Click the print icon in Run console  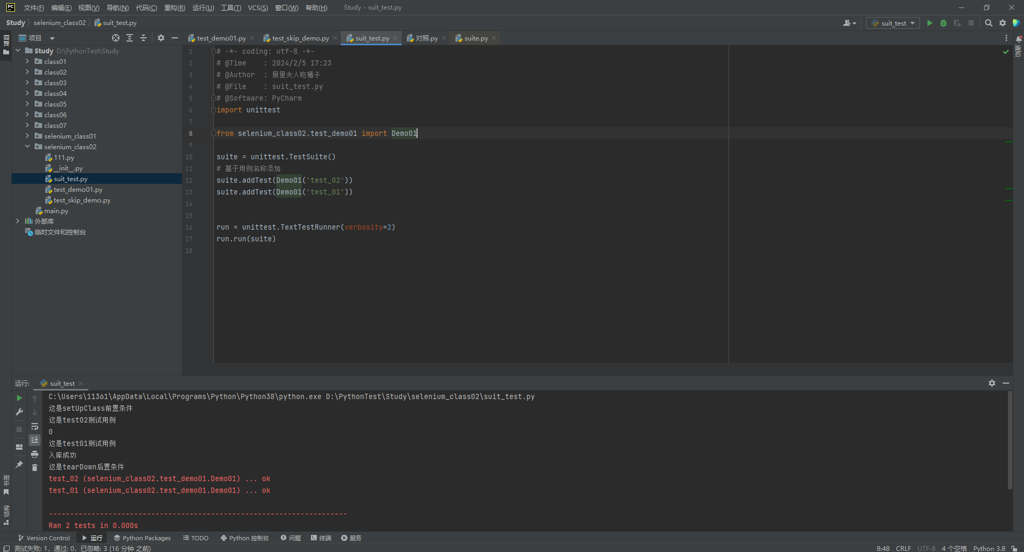[x=35, y=454]
